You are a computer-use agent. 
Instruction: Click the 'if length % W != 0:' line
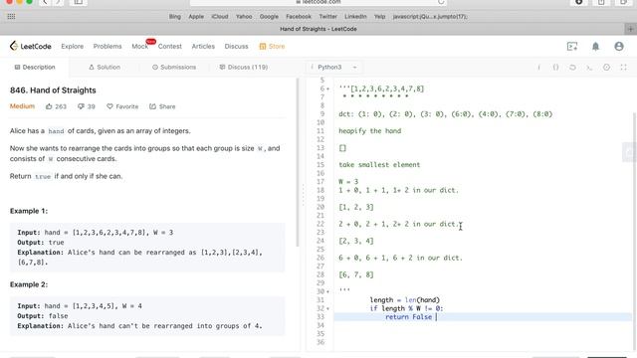(406, 308)
